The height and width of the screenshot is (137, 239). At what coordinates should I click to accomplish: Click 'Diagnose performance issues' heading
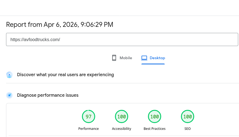(x=48, y=95)
